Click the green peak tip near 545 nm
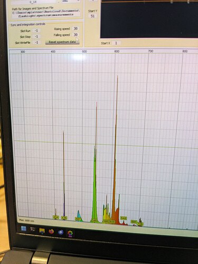 (x=97, y=102)
